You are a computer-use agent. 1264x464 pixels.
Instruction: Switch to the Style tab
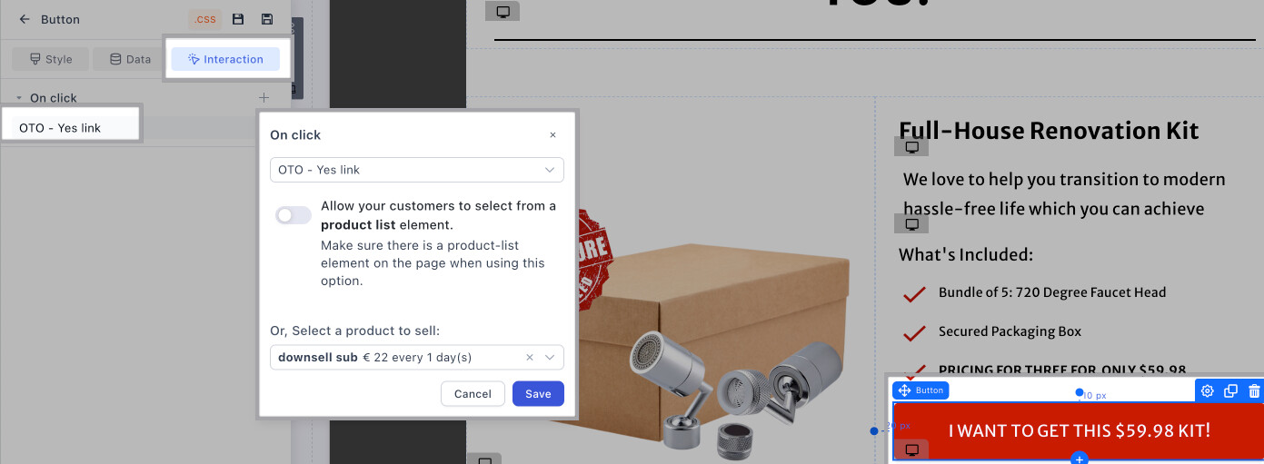point(50,59)
